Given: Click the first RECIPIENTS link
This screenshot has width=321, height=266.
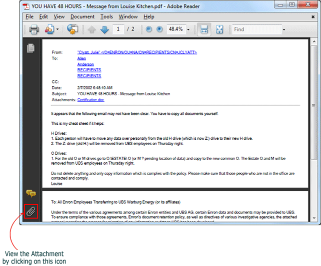Looking at the screenshot, I should click(x=89, y=70).
